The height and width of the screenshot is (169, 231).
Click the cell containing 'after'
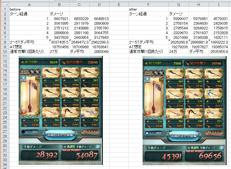click(x=148, y=9)
